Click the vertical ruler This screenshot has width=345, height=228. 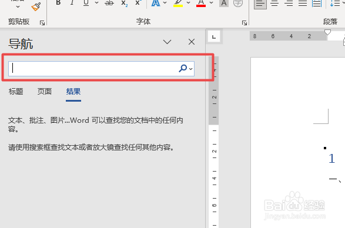pyautogui.click(x=214, y=142)
